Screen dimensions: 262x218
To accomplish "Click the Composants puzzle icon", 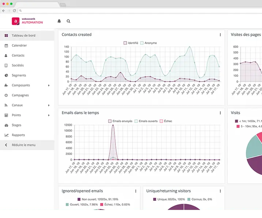I will click(x=6, y=85).
